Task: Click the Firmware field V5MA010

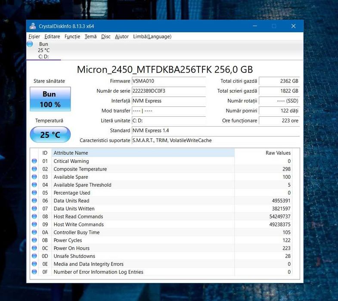Action: click(169, 81)
